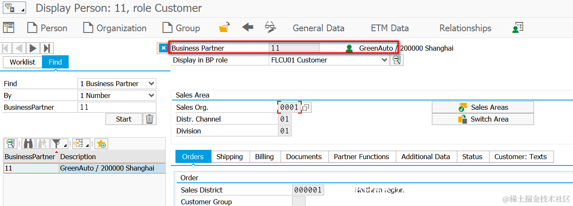Click the Distr. Channel field 01
Image resolution: width=573 pixels, height=206 pixels.
pyautogui.click(x=285, y=119)
